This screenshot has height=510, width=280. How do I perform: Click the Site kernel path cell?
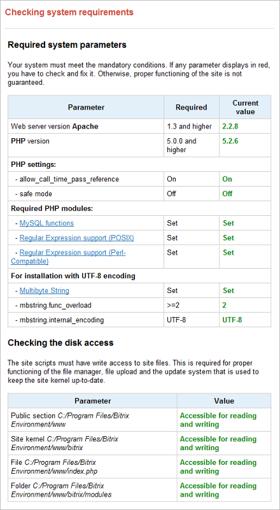point(93,443)
